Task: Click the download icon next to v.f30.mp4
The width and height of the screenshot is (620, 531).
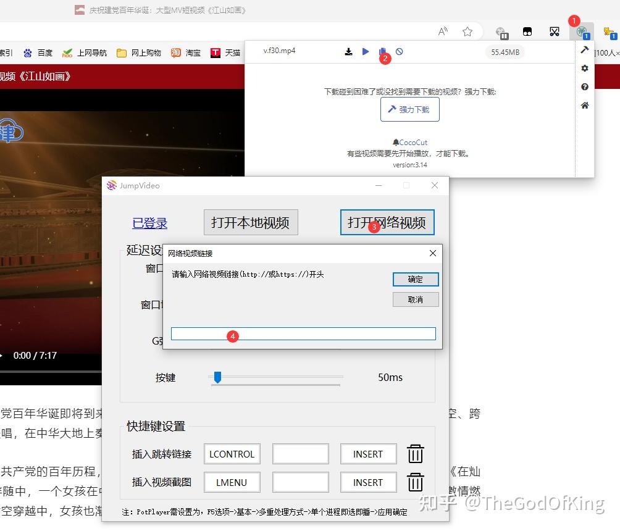Action: click(x=348, y=52)
